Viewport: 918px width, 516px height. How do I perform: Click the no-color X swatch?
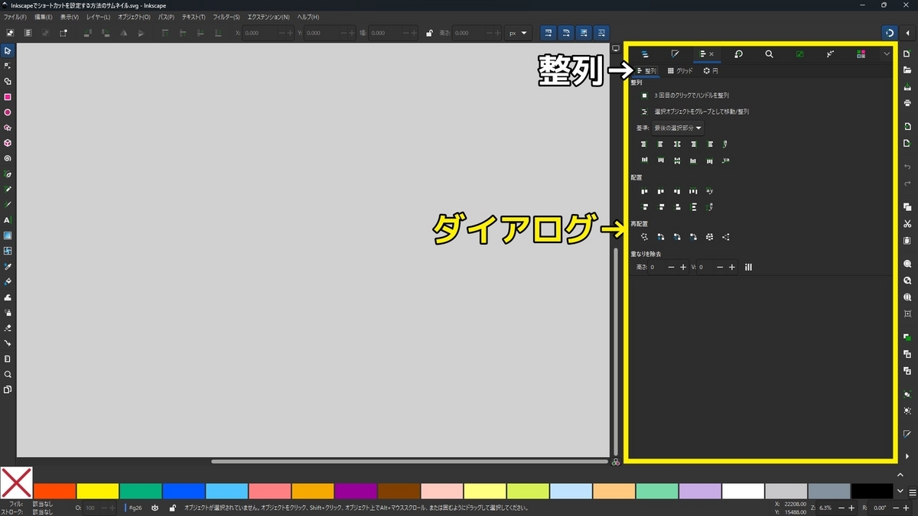click(x=16, y=483)
